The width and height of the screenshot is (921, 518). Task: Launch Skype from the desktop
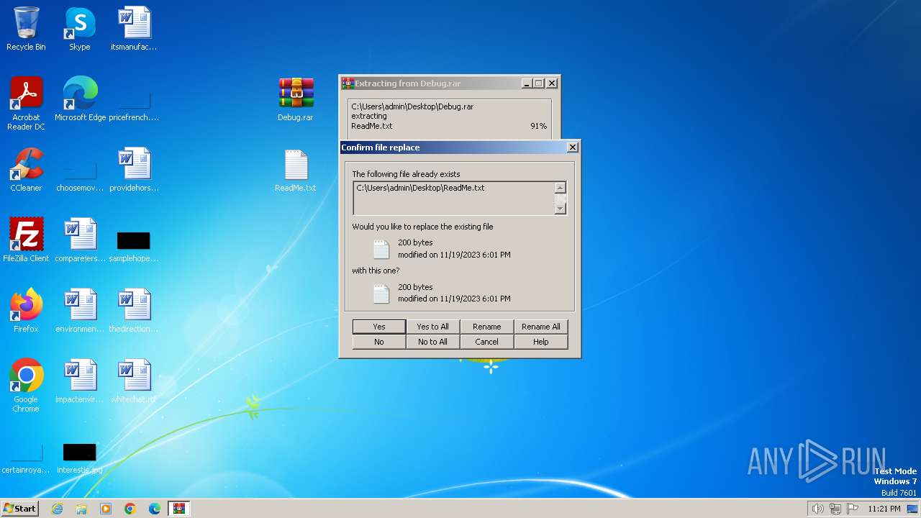79,29
